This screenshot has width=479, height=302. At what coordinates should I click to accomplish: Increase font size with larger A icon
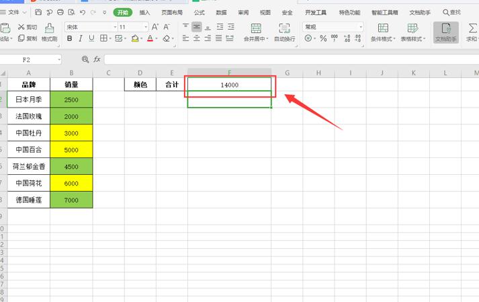click(x=155, y=27)
